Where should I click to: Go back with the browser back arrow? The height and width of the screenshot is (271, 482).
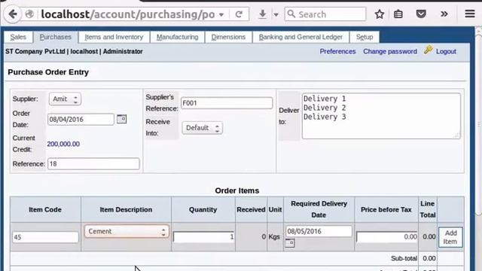pos(13,14)
